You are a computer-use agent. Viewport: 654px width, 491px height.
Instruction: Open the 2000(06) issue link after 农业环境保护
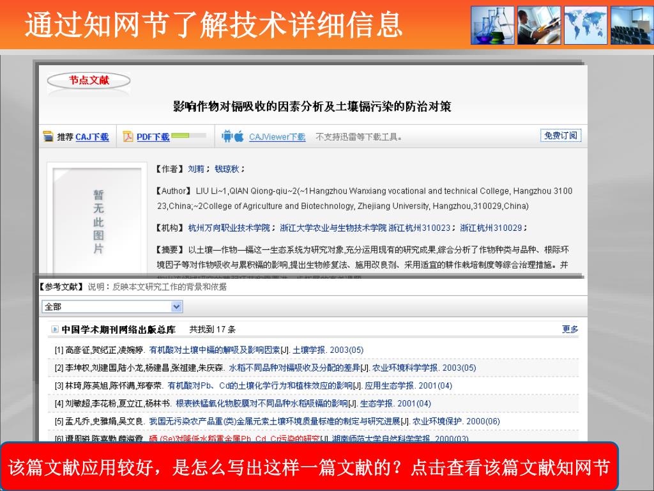click(x=483, y=422)
